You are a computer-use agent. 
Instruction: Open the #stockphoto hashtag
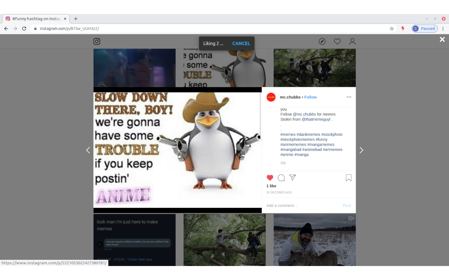332,134
